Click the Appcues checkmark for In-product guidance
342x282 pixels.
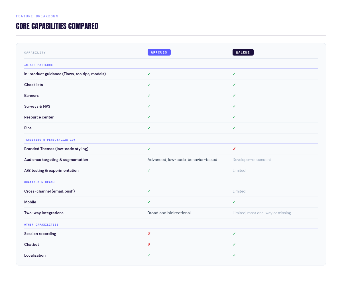(149, 74)
